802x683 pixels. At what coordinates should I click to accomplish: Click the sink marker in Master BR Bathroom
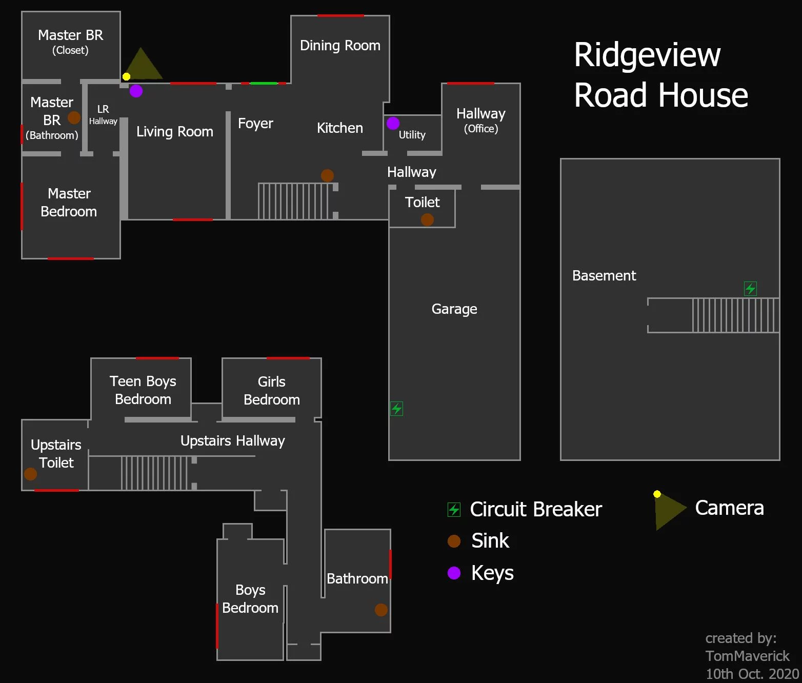[x=74, y=117]
